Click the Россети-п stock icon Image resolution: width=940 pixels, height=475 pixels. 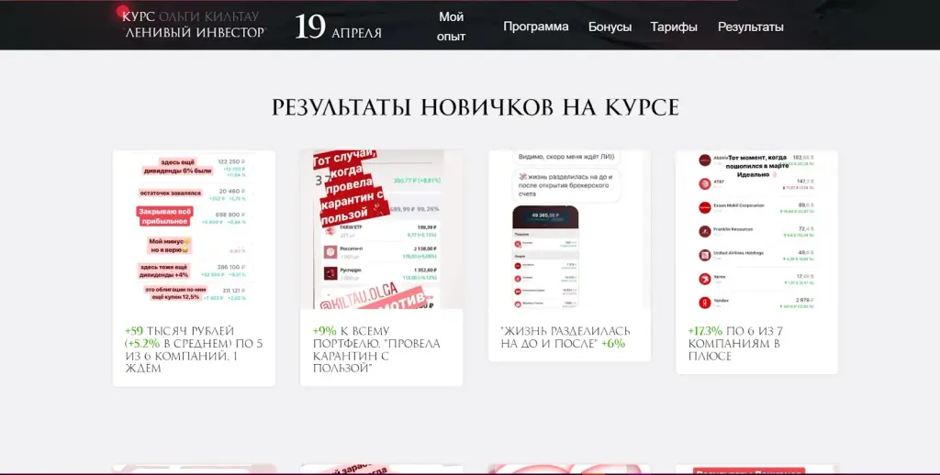click(x=330, y=252)
